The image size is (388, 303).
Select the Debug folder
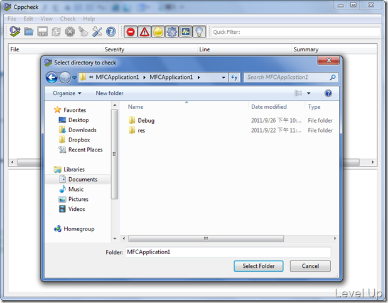click(x=141, y=120)
